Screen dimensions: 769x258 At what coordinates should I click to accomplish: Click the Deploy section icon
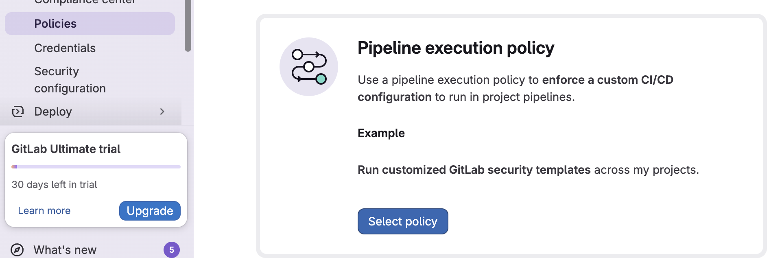click(x=18, y=111)
